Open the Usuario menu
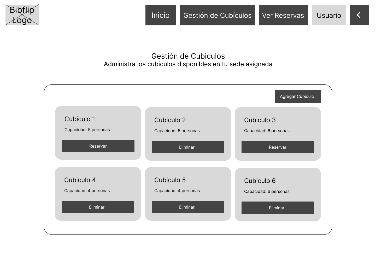Screen dimensions: 376x268 329,15
